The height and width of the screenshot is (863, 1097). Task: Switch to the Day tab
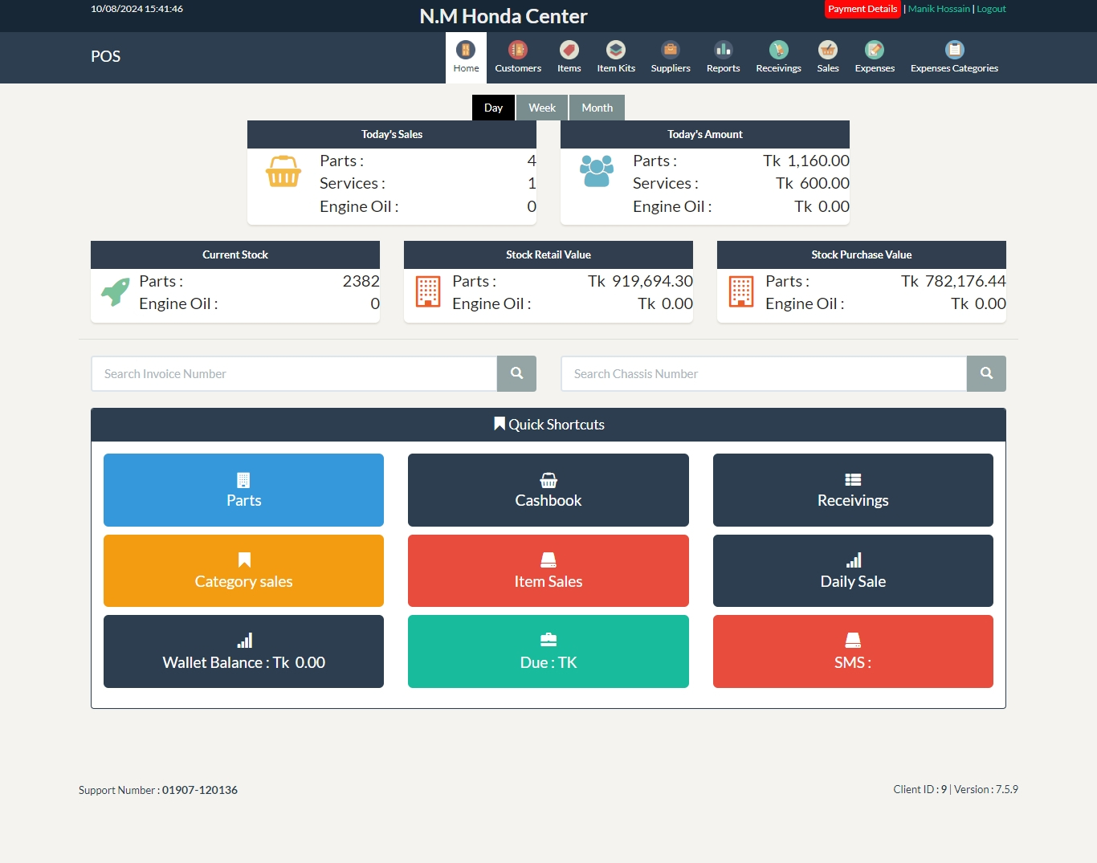tap(493, 108)
